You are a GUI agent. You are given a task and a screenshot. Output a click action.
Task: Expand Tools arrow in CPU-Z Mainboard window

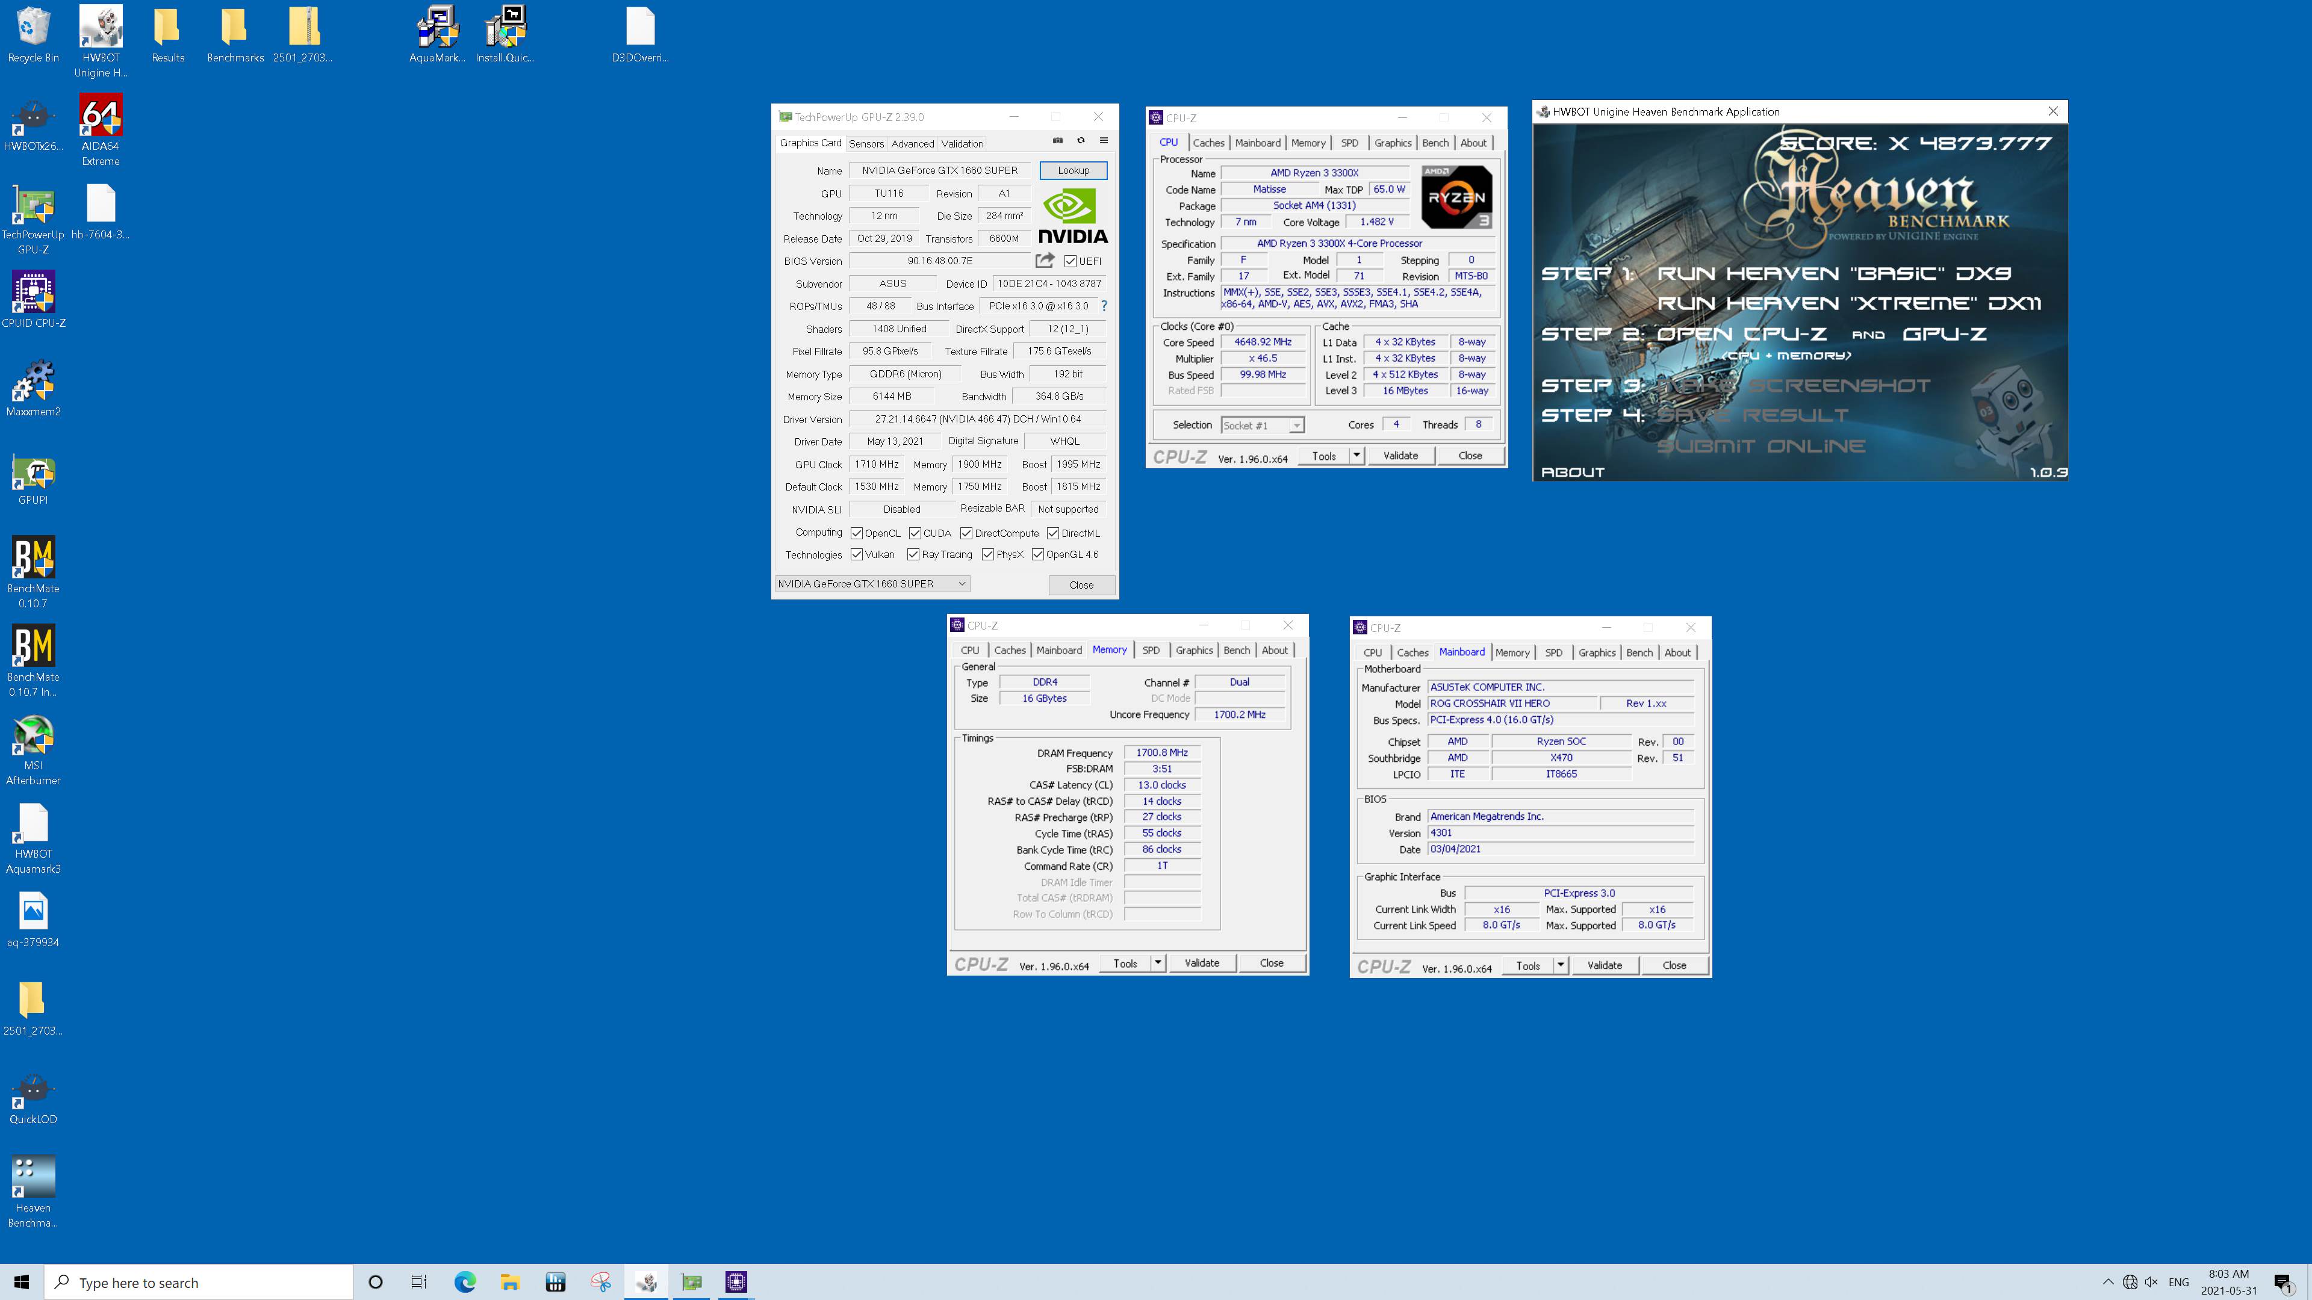coord(1561,965)
